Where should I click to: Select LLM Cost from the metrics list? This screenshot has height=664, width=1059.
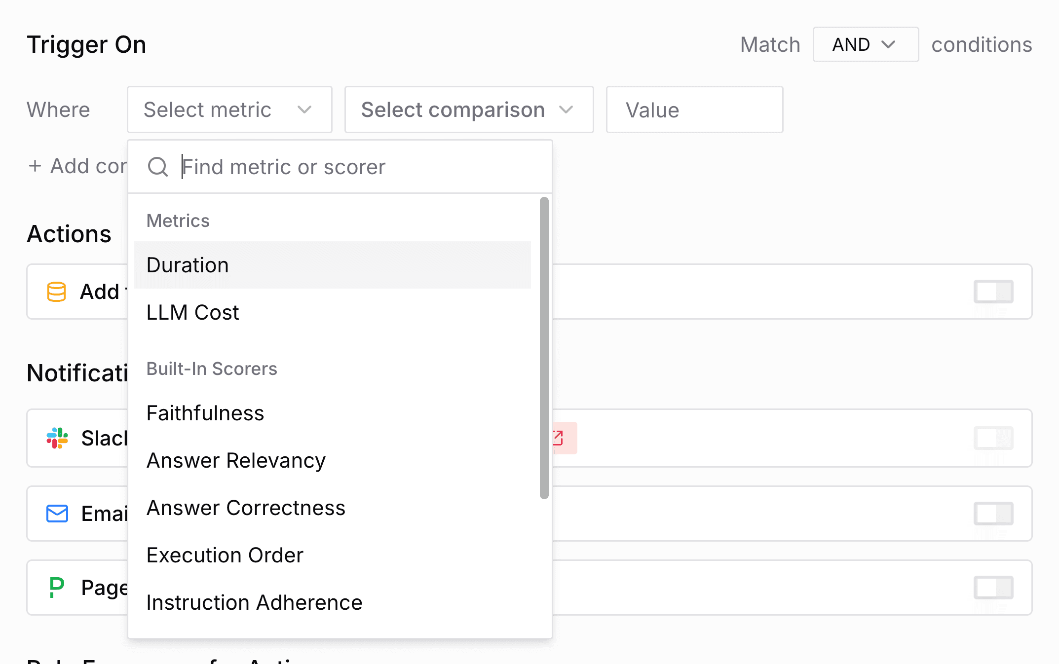click(192, 312)
